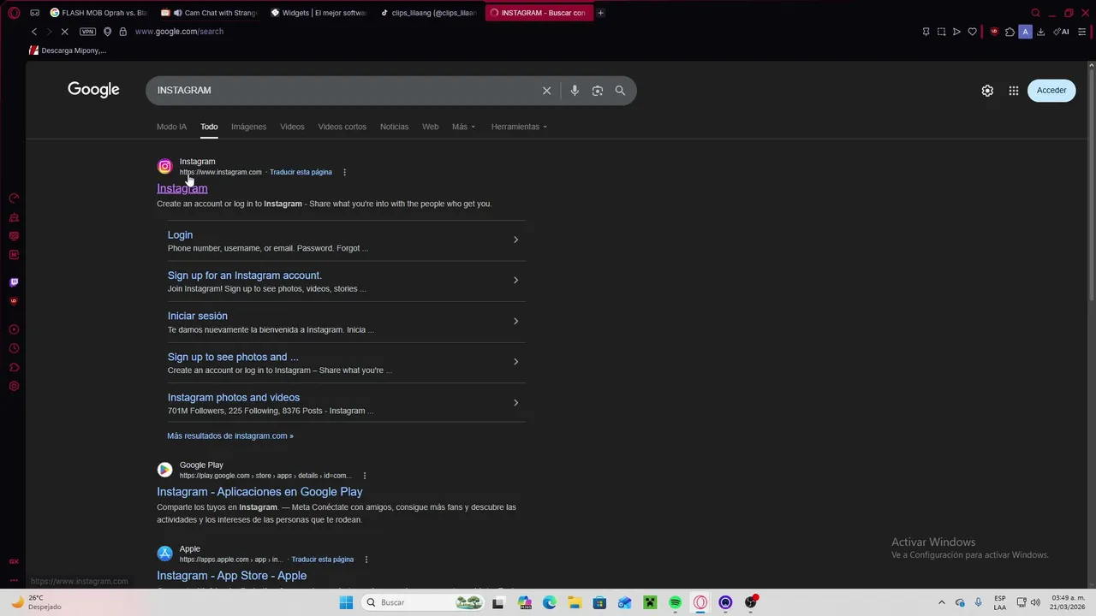Select the Modo IA search tab
Viewport: 1096px width, 616px height.
point(171,127)
